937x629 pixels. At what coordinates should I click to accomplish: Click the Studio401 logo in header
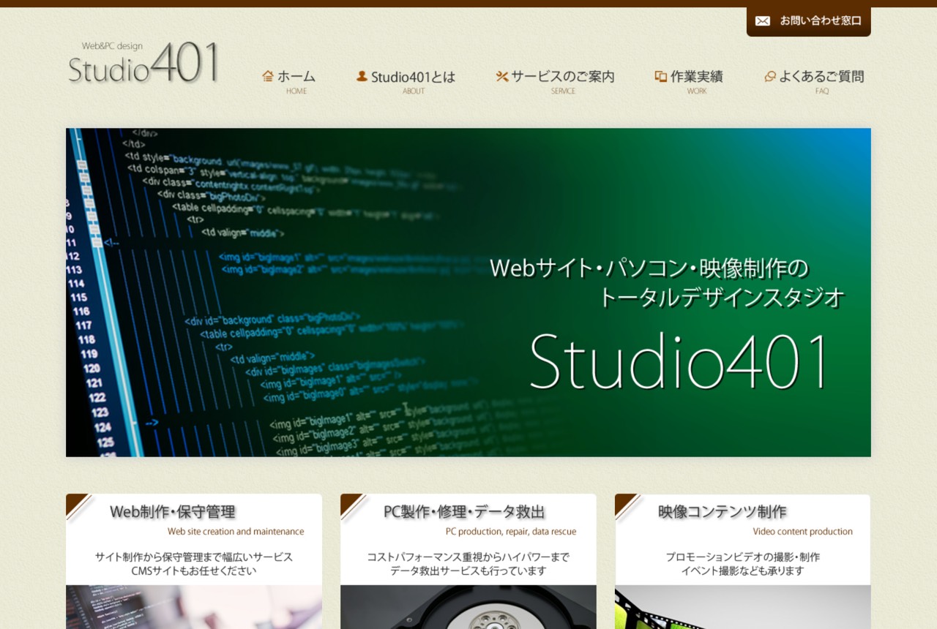(x=143, y=62)
